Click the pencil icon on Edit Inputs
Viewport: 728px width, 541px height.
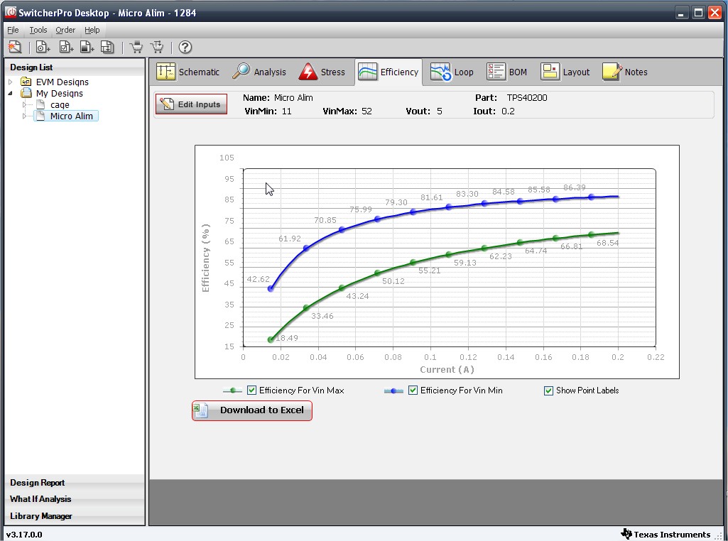click(167, 104)
